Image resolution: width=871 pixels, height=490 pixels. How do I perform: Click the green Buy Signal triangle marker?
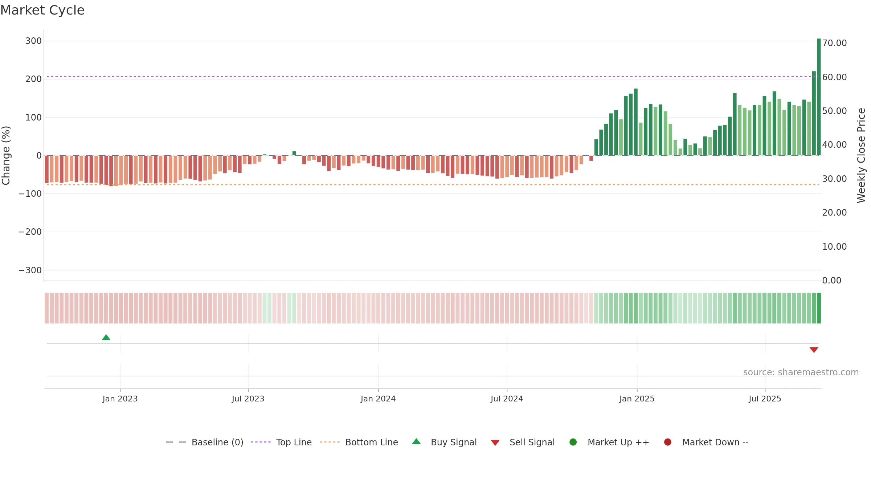click(106, 337)
